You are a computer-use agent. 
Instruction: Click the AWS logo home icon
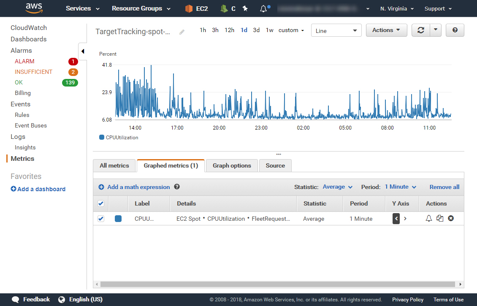pyautogui.click(x=34, y=8)
